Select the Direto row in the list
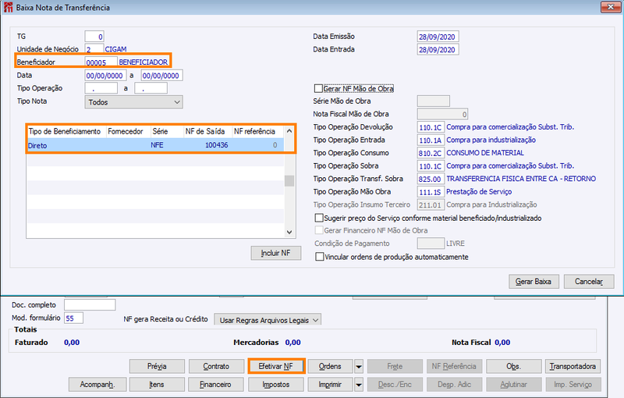 [155, 145]
